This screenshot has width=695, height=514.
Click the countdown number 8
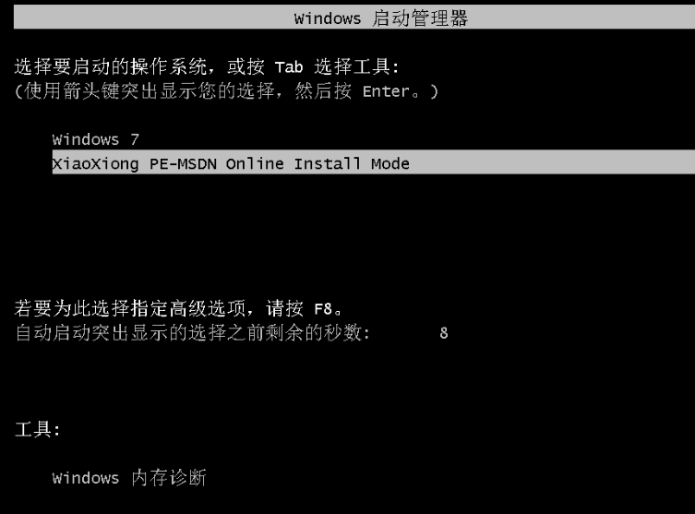coord(444,333)
